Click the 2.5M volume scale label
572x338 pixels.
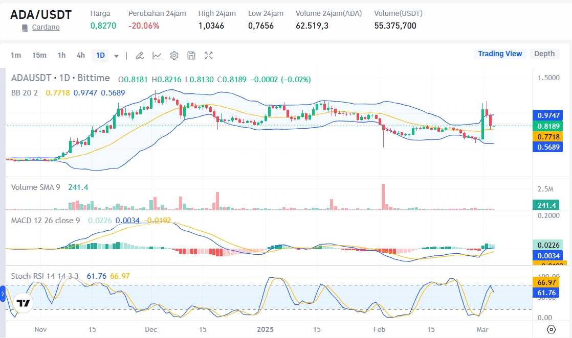[545, 189]
